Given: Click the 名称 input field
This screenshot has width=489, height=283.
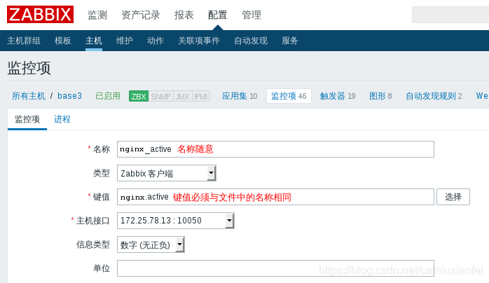Looking at the screenshot, I should (275, 149).
